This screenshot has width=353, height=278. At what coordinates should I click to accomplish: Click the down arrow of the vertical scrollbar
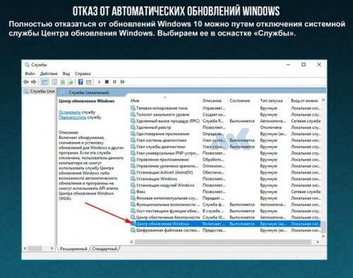[x=323, y=236]
